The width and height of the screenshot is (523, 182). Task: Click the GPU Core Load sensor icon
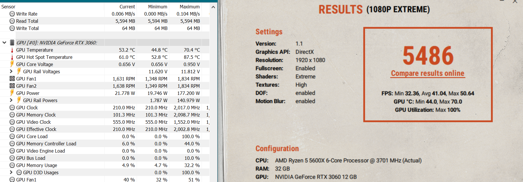pyautogui.click(x=12, y=136)
